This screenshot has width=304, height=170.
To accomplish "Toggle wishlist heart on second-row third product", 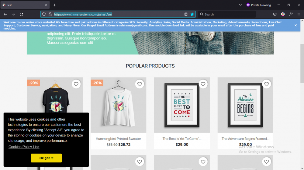I will (203, 162).
